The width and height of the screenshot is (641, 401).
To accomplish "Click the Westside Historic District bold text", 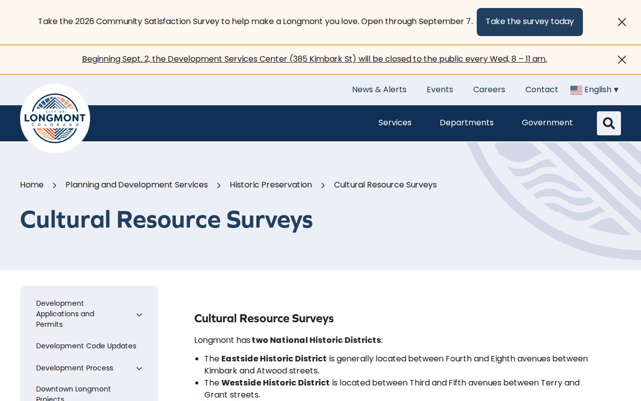I will (x=275, y=383).
